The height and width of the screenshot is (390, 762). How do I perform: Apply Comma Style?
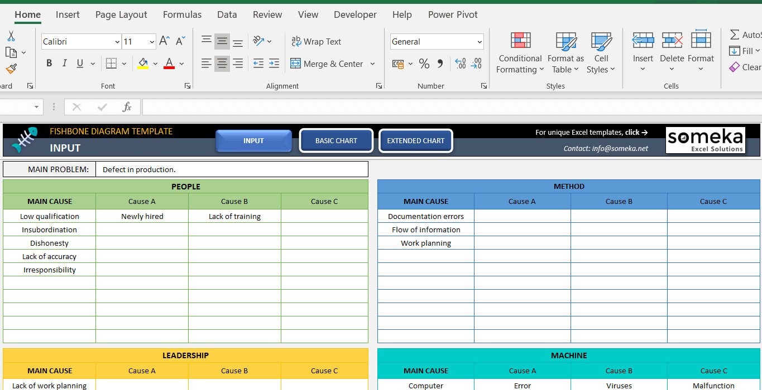440,64
